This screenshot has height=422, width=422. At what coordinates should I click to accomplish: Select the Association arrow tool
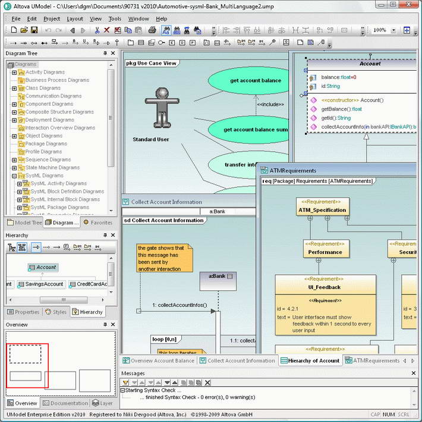[x=13, y=43]
